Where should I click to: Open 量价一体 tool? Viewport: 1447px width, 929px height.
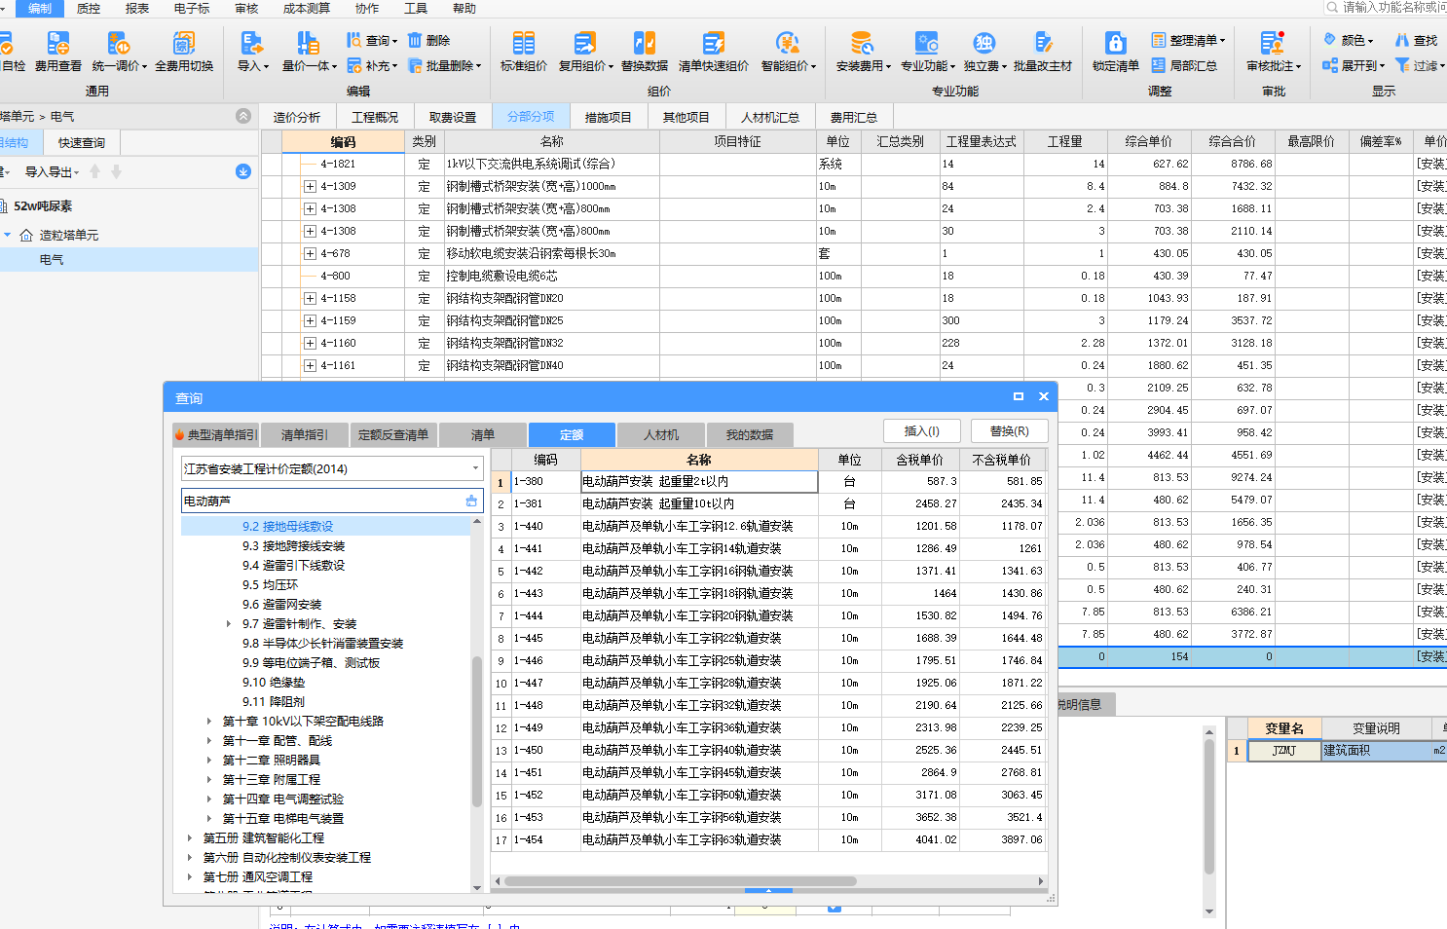coord(309,52)
